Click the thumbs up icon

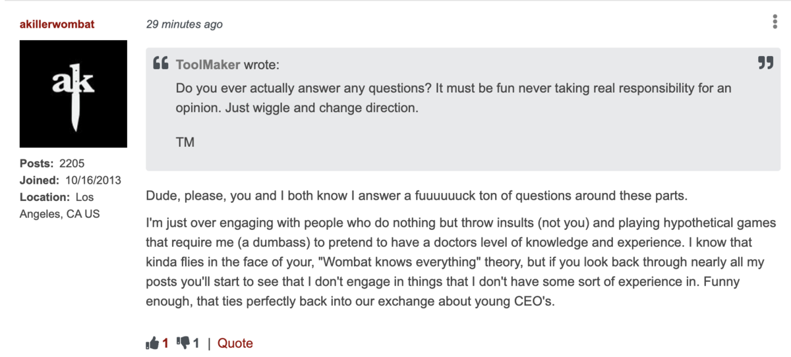pos(153,343)
